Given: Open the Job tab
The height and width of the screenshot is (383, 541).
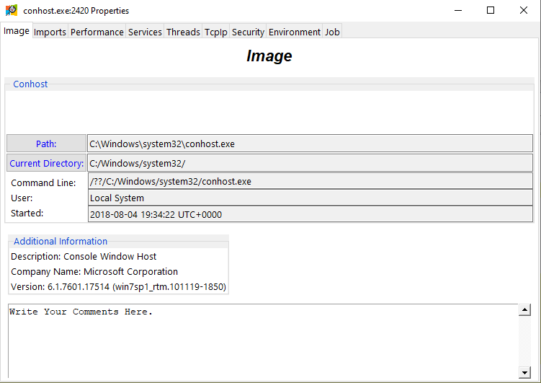Looking at the screenshot, I should click(x=332, y=32).
